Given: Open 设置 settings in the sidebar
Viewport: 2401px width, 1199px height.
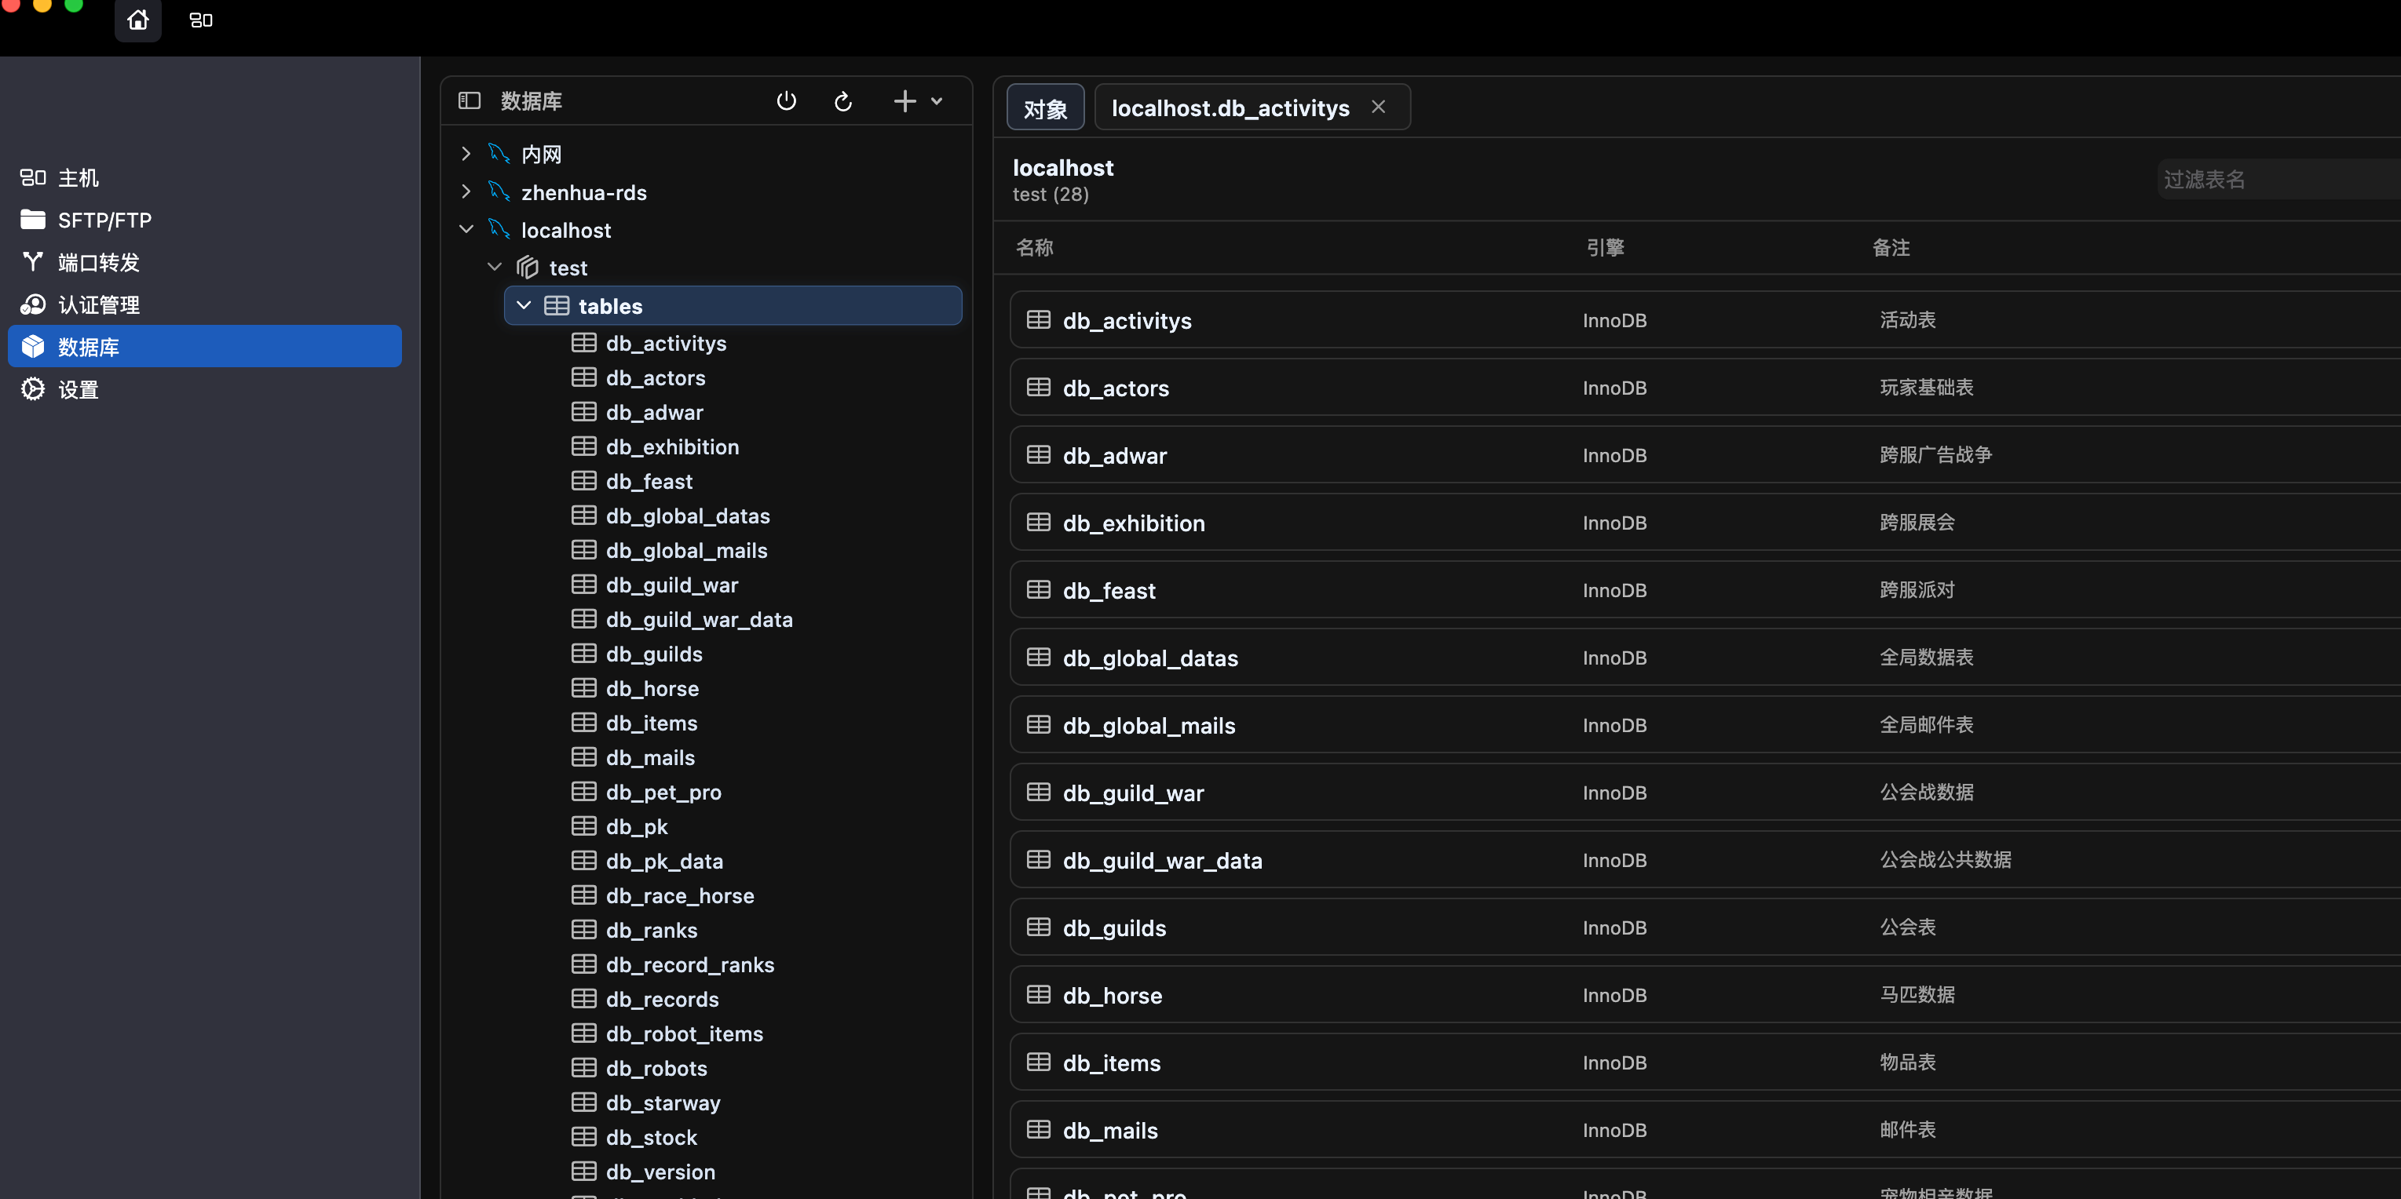Looking at the screenshot, I should (x=79, y=389).
